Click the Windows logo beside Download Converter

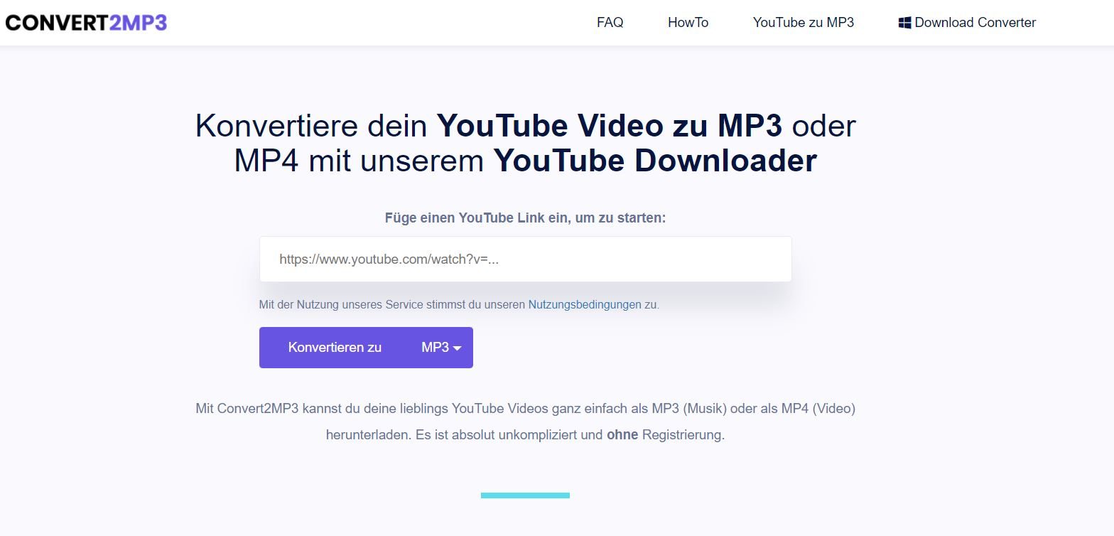[904, 23]
